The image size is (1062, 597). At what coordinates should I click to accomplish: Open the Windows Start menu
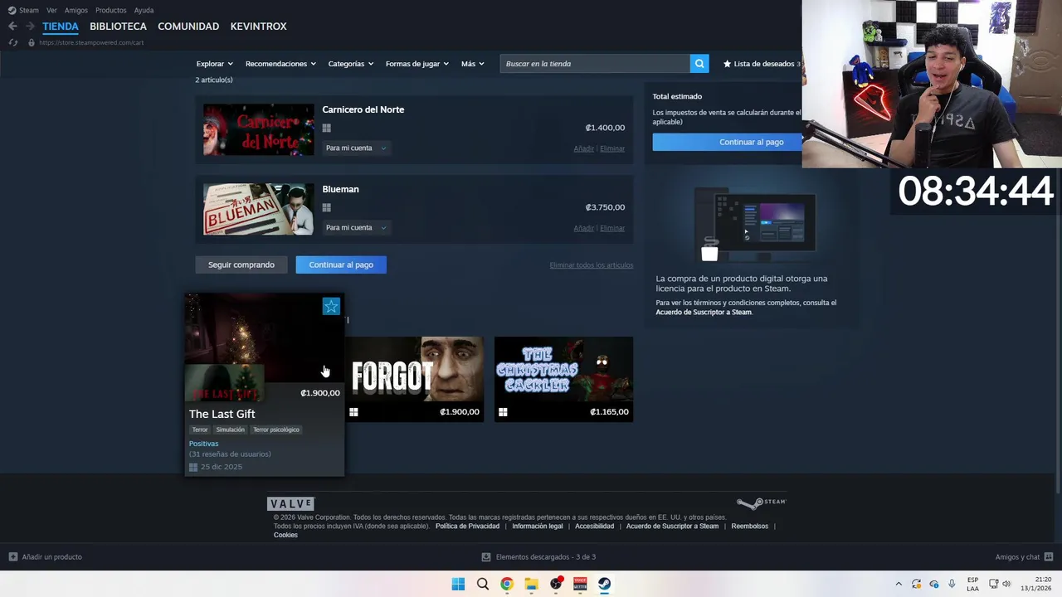click(458, 584)
